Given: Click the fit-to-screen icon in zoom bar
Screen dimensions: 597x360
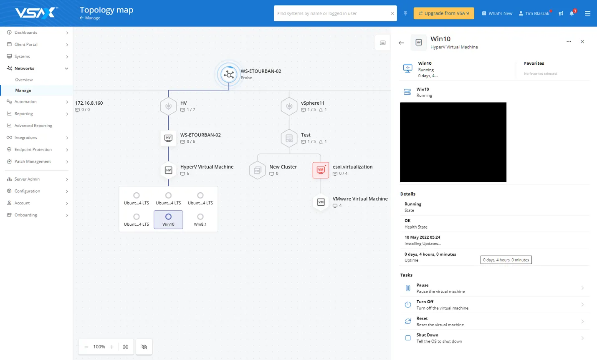Looking at the screenshot, I should 125,347.
